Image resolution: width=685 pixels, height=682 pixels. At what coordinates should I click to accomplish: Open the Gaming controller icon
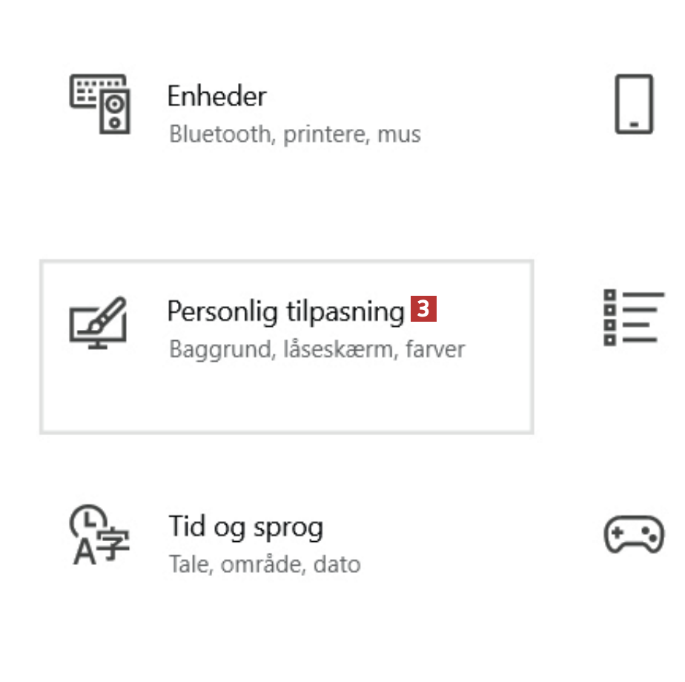coord(634,534)
